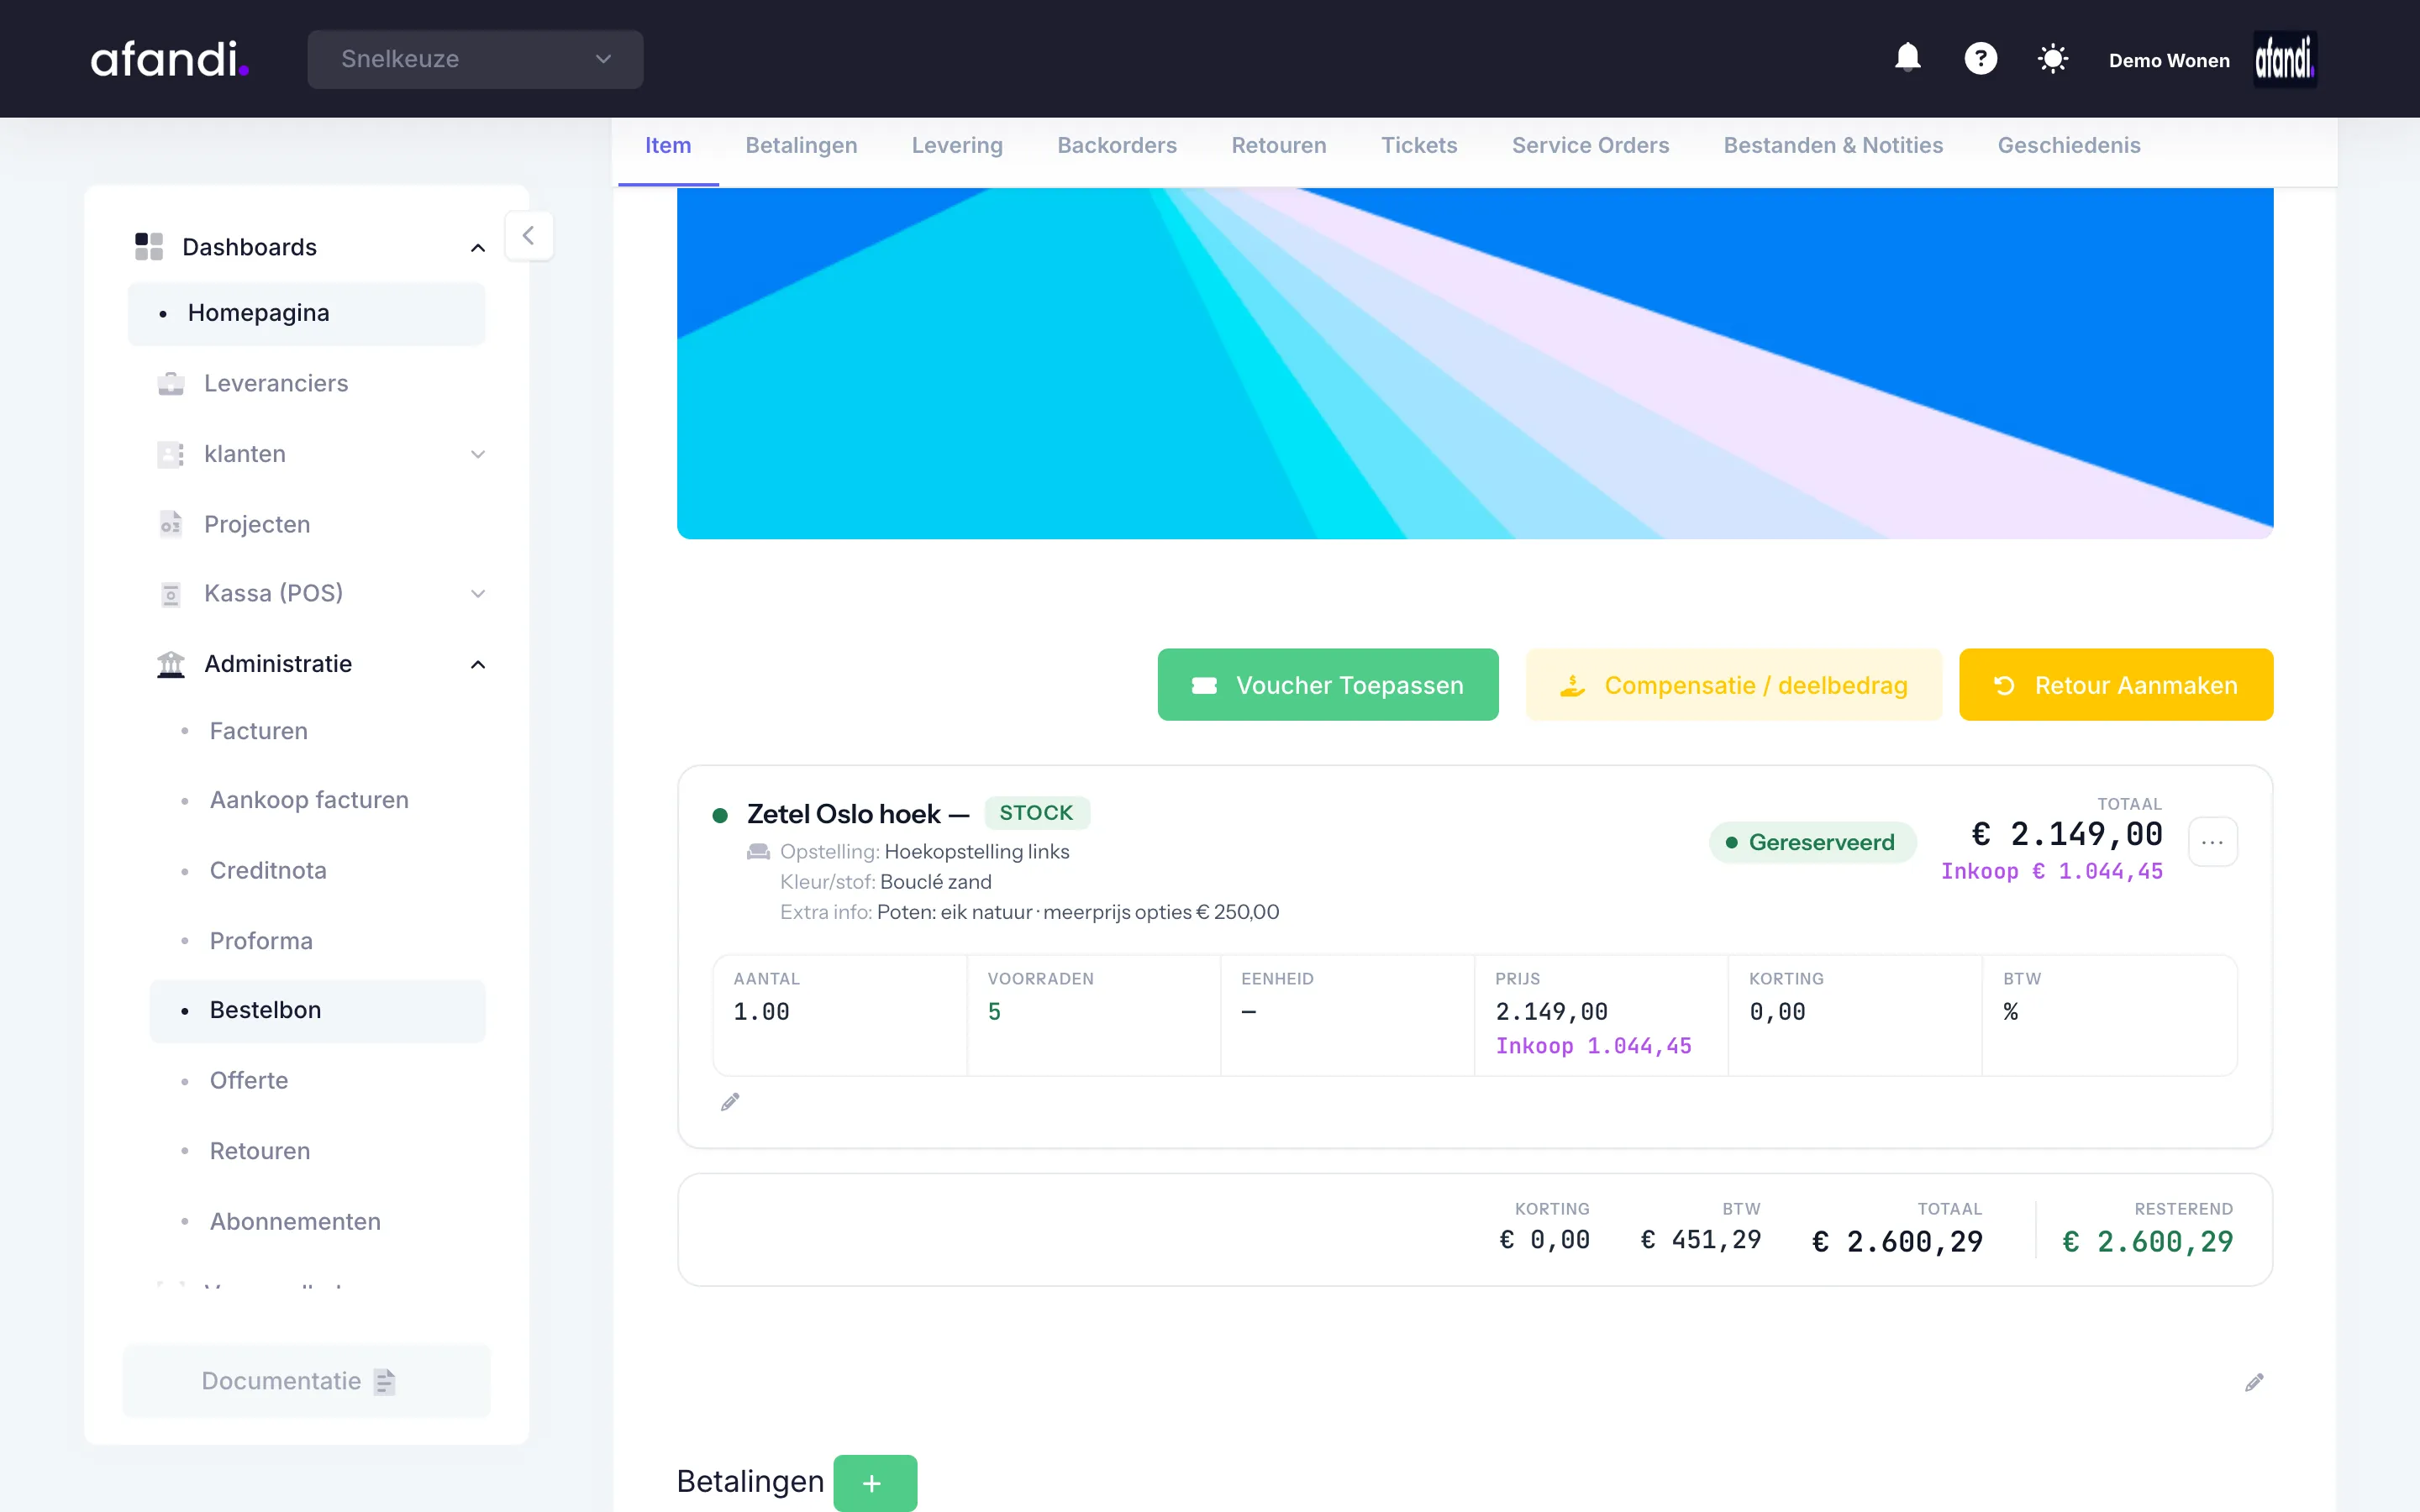Click the Leveranciers briefcase icon
Screen dimensions: 2420x1512
(171, 383)
